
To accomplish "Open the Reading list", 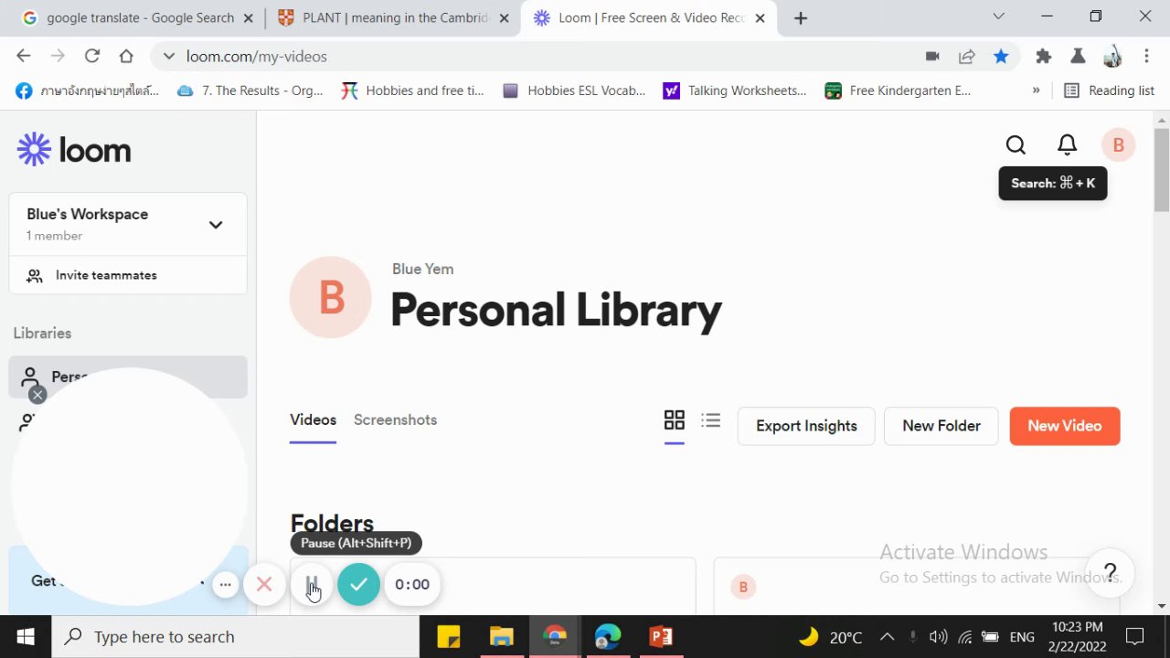I will 1109,90.
